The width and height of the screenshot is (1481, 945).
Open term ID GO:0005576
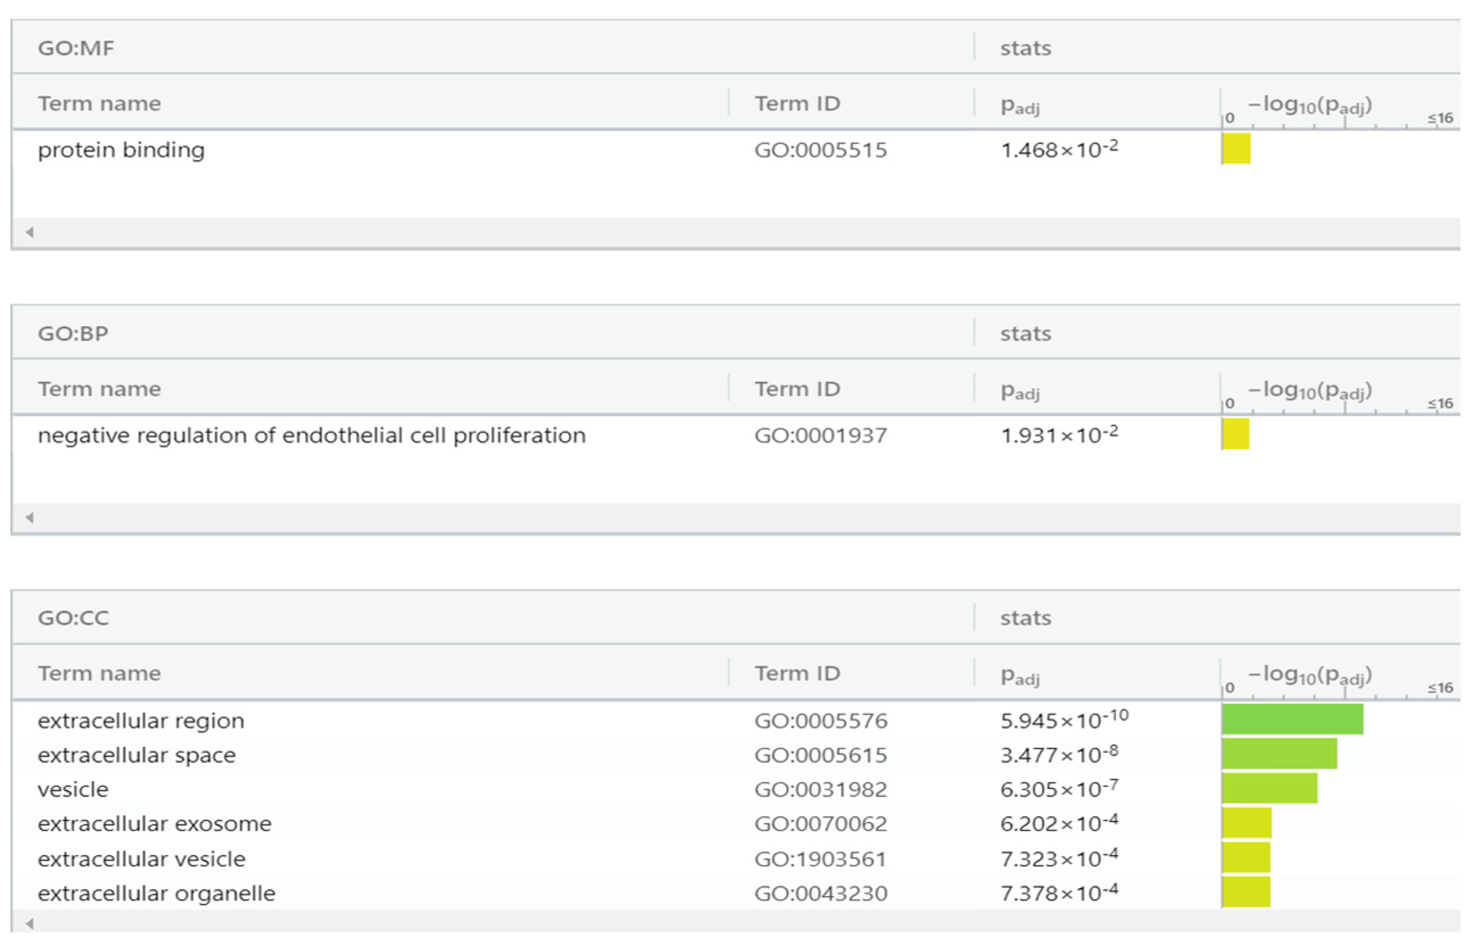click(820, 720)
